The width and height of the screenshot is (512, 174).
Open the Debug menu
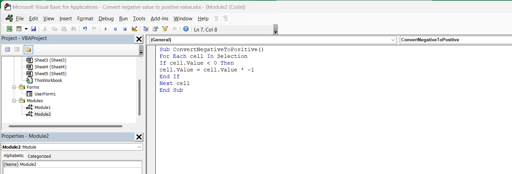pyautogui.click(x=106, y=19)
